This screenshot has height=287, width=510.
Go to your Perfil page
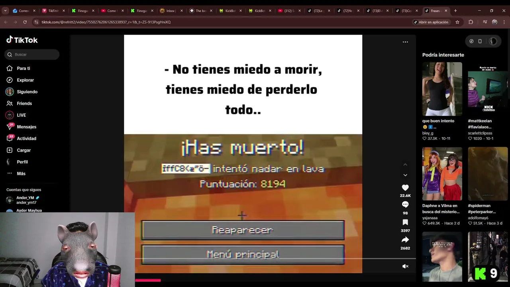[22, 162]
